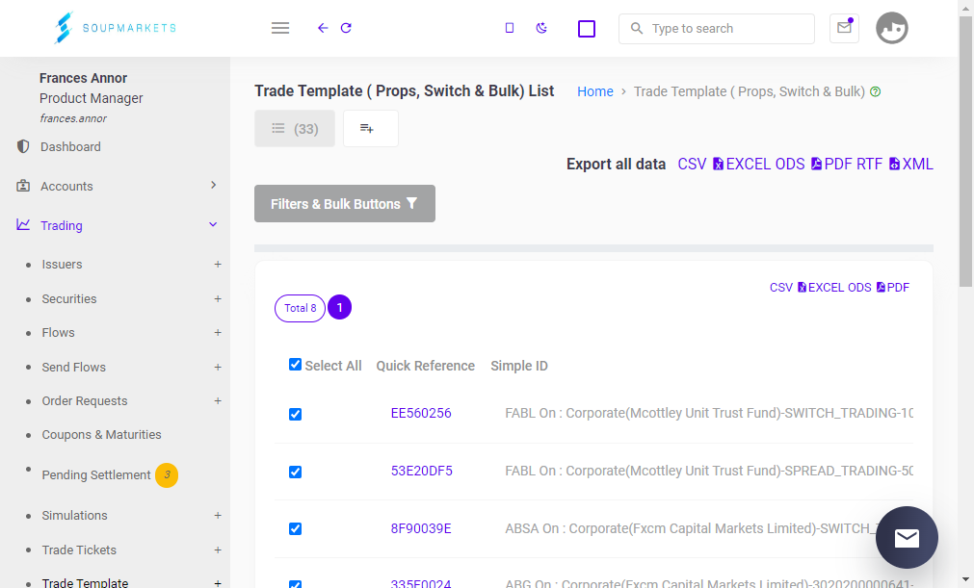Screen dimensions: 974x588
Task: Add new Flows with plus icon
Action: 218,332
